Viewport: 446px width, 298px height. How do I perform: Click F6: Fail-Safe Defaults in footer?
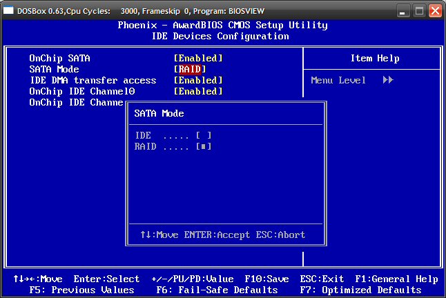(x=217, y=290)
